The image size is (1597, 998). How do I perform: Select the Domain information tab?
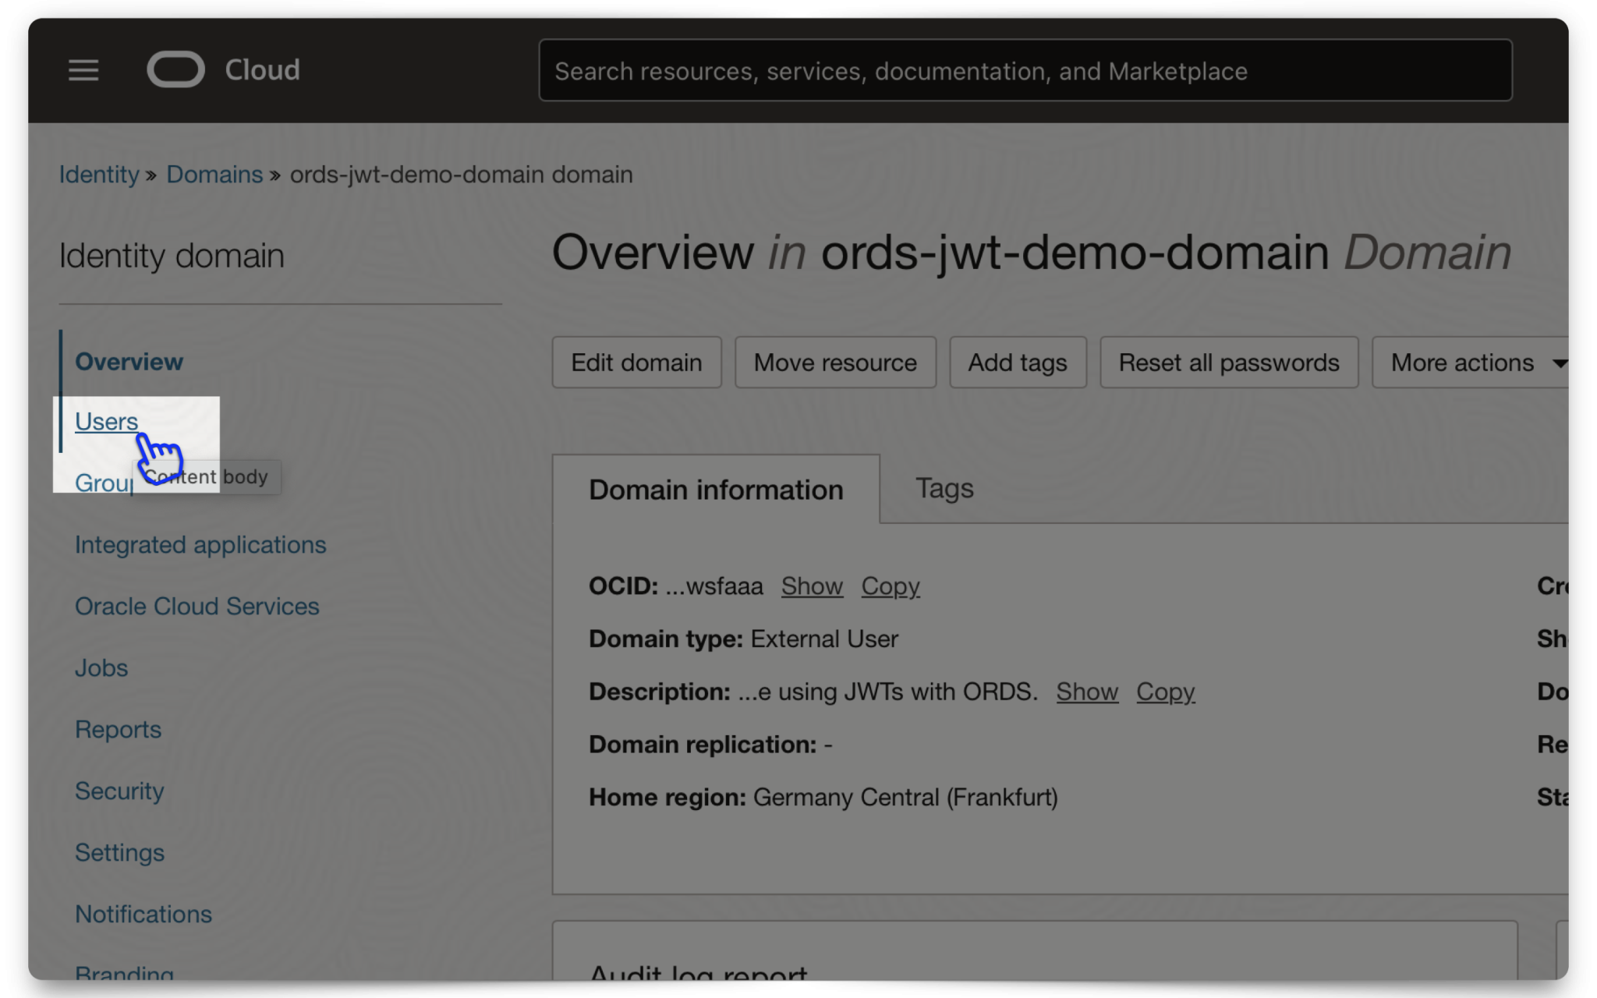[x=716, y=490]
